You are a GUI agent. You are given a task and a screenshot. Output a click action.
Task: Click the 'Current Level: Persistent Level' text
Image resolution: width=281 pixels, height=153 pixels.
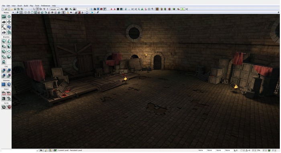click(x=70, y=150)
